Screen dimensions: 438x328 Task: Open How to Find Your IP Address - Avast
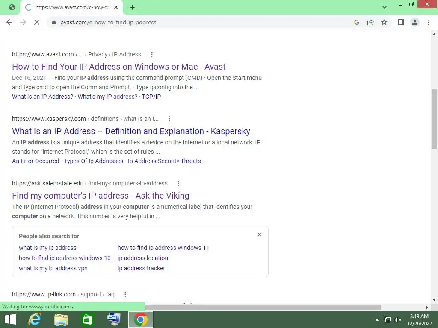[119, 67]
